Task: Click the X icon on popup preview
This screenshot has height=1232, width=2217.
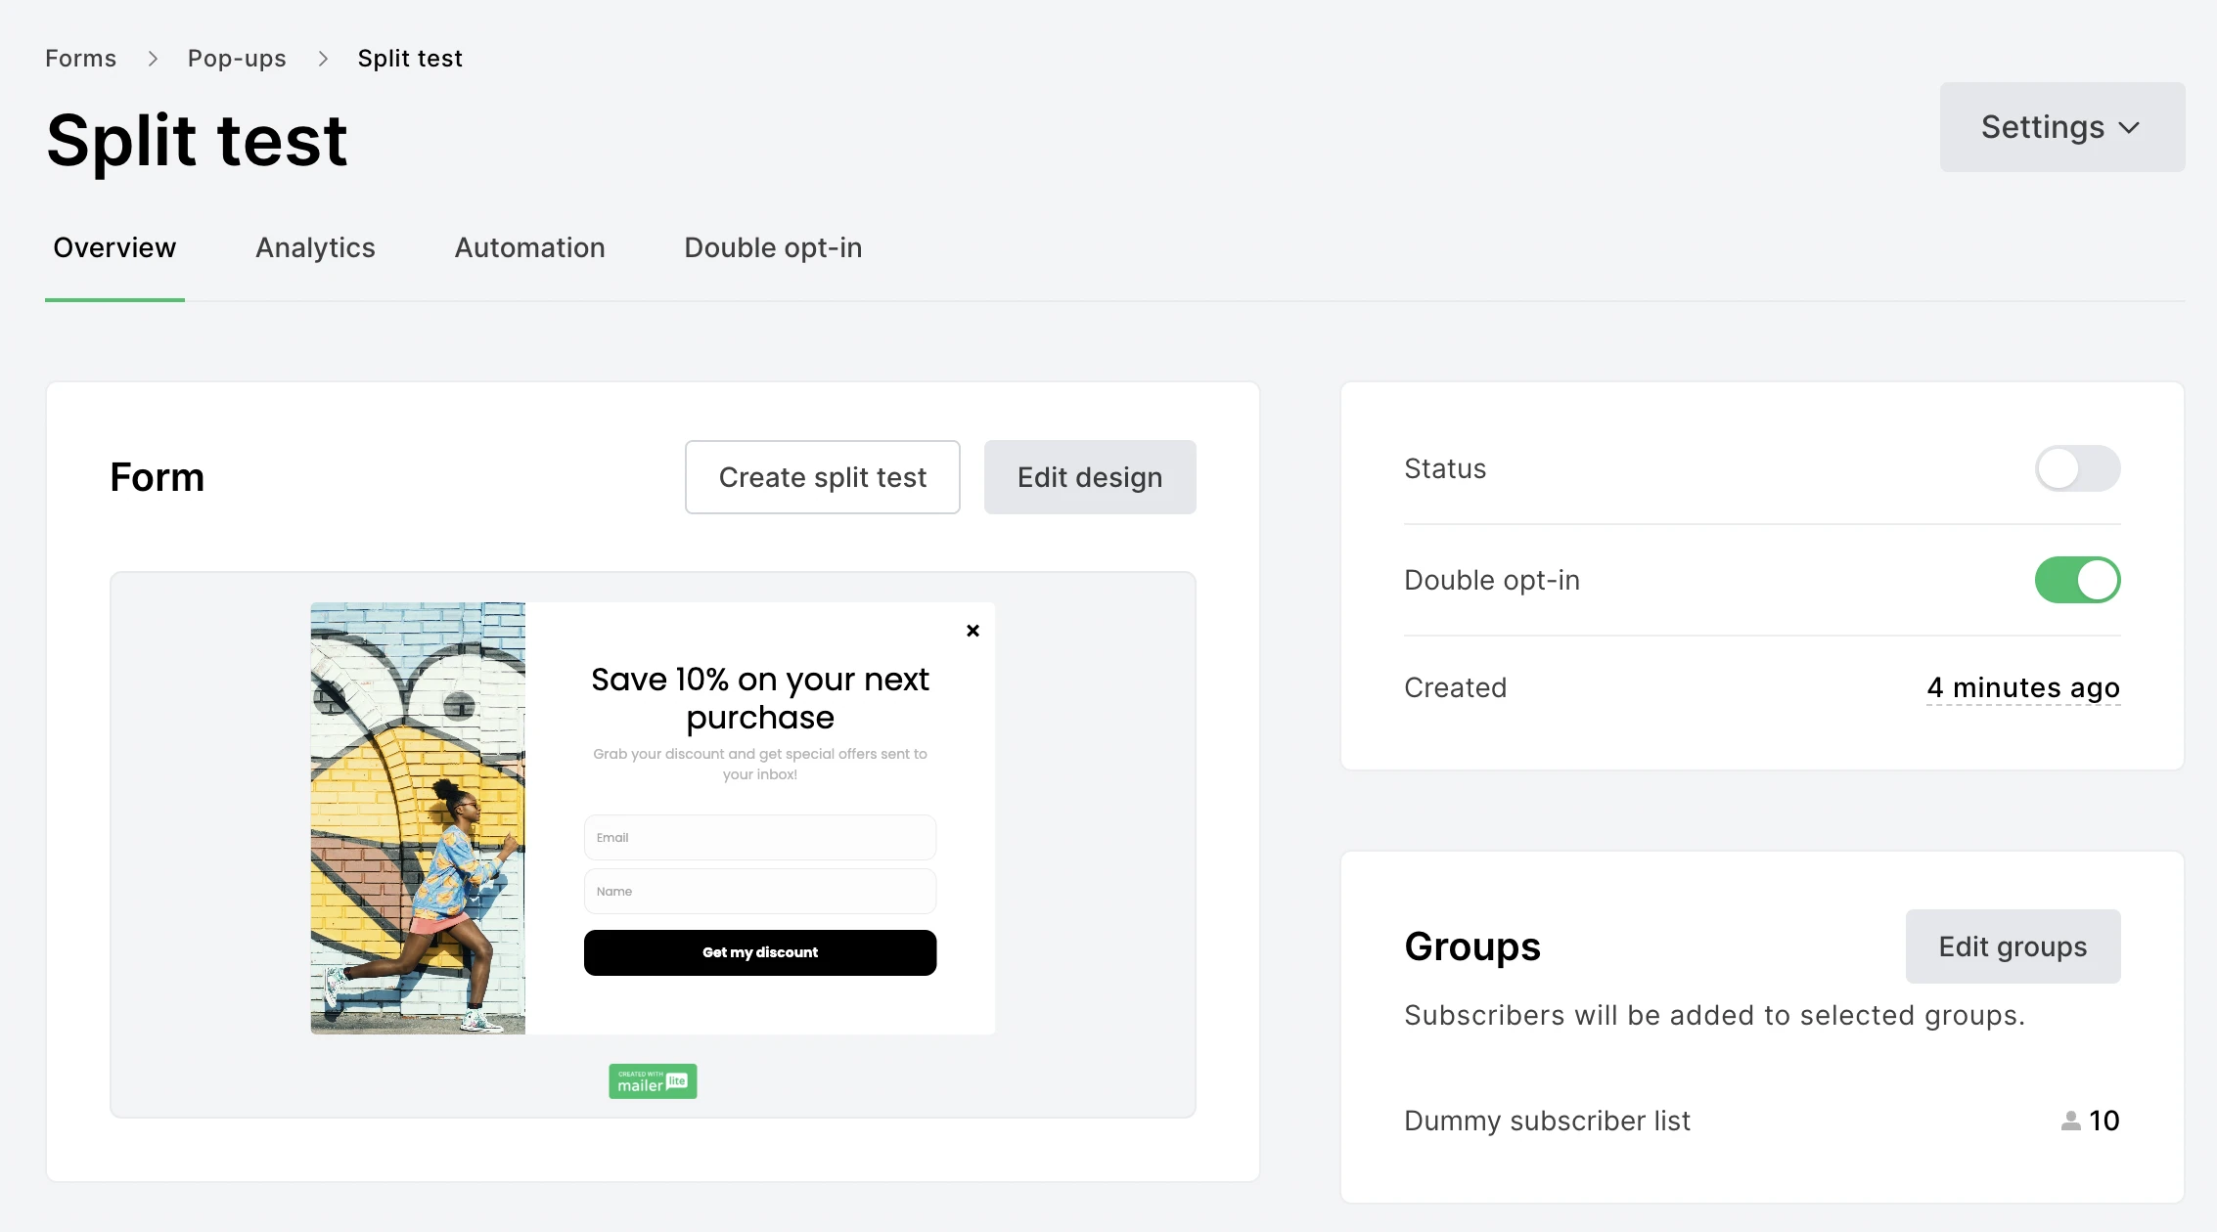Action: [x=973, y=631]
